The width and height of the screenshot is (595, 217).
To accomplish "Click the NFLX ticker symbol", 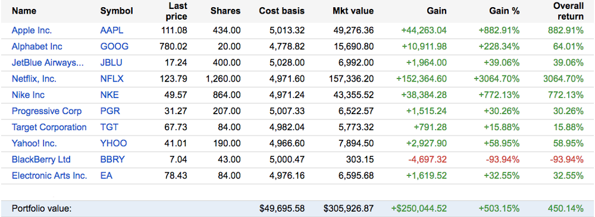I will 112,79.
